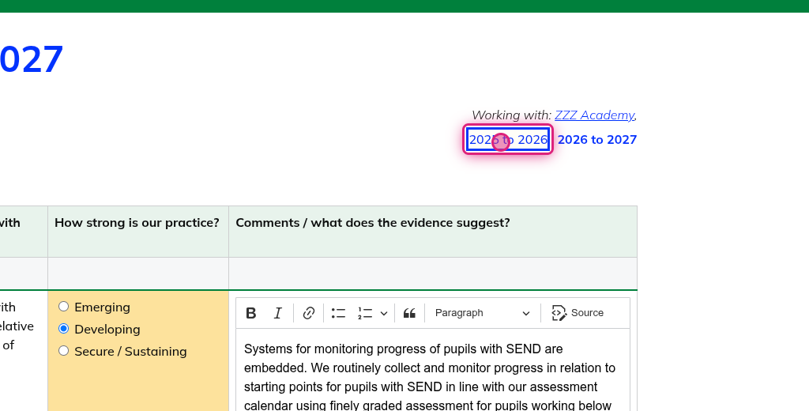The height and width of the screenshot is (411, 809).
Task: Select Secure / Sustaining radio option
Action: tap(63, 351)
